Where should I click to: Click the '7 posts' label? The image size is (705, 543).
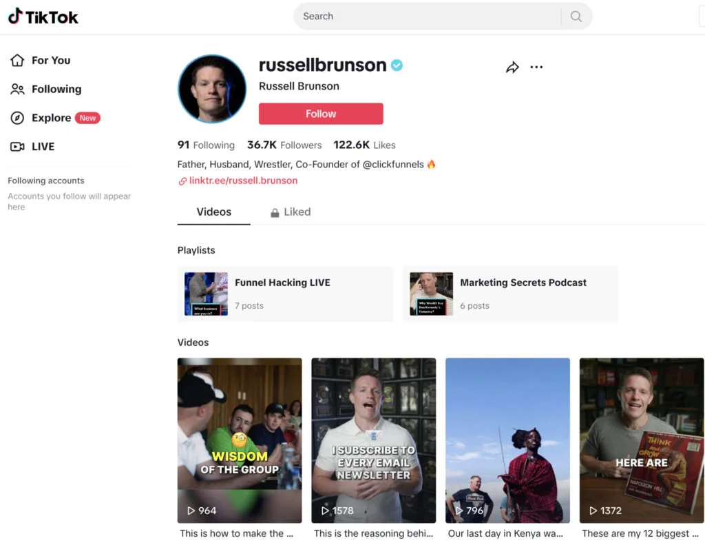(249, 305)
